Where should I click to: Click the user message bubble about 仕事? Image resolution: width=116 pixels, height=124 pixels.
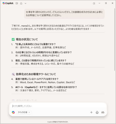point(64,14)
